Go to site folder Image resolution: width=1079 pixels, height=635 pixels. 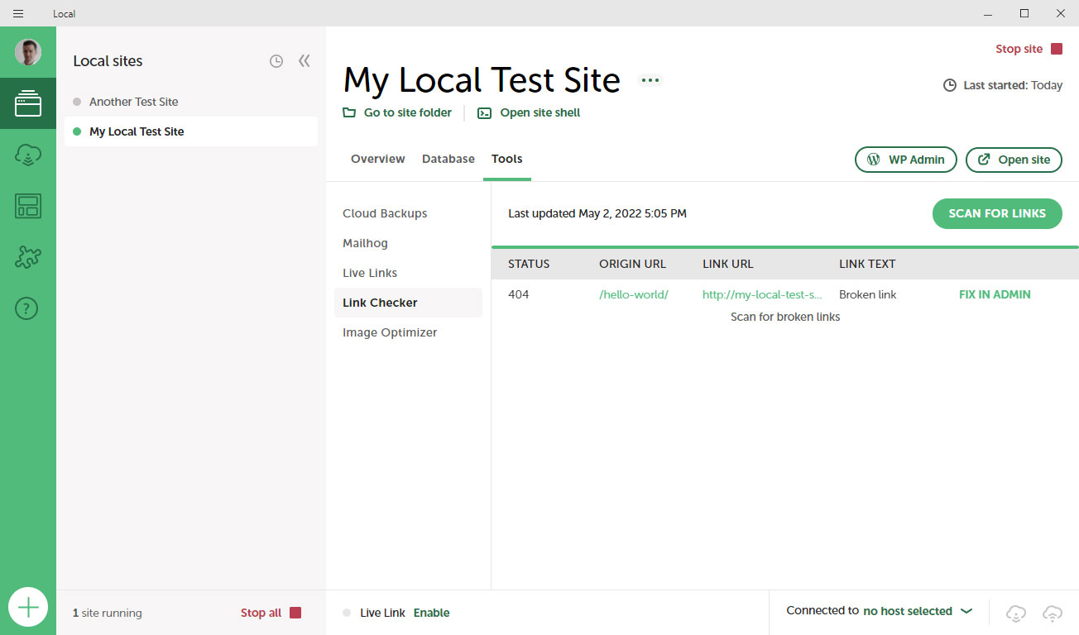[x=398, y=112]
